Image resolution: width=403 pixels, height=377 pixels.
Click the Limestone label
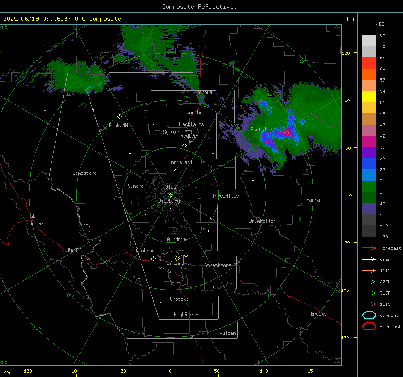(x=85, y=173)
